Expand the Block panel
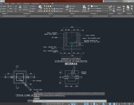 tap(73, 14)
